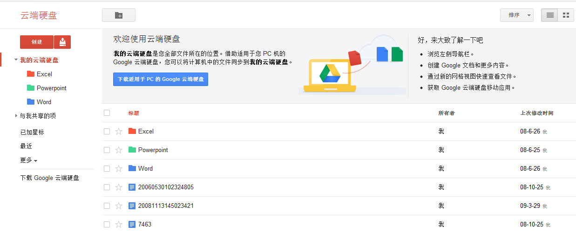The height and width of the screenshot is (233, 576).
Task: Collapse the 我的云端硬盘 tree arrow
Action: point(16,60)
